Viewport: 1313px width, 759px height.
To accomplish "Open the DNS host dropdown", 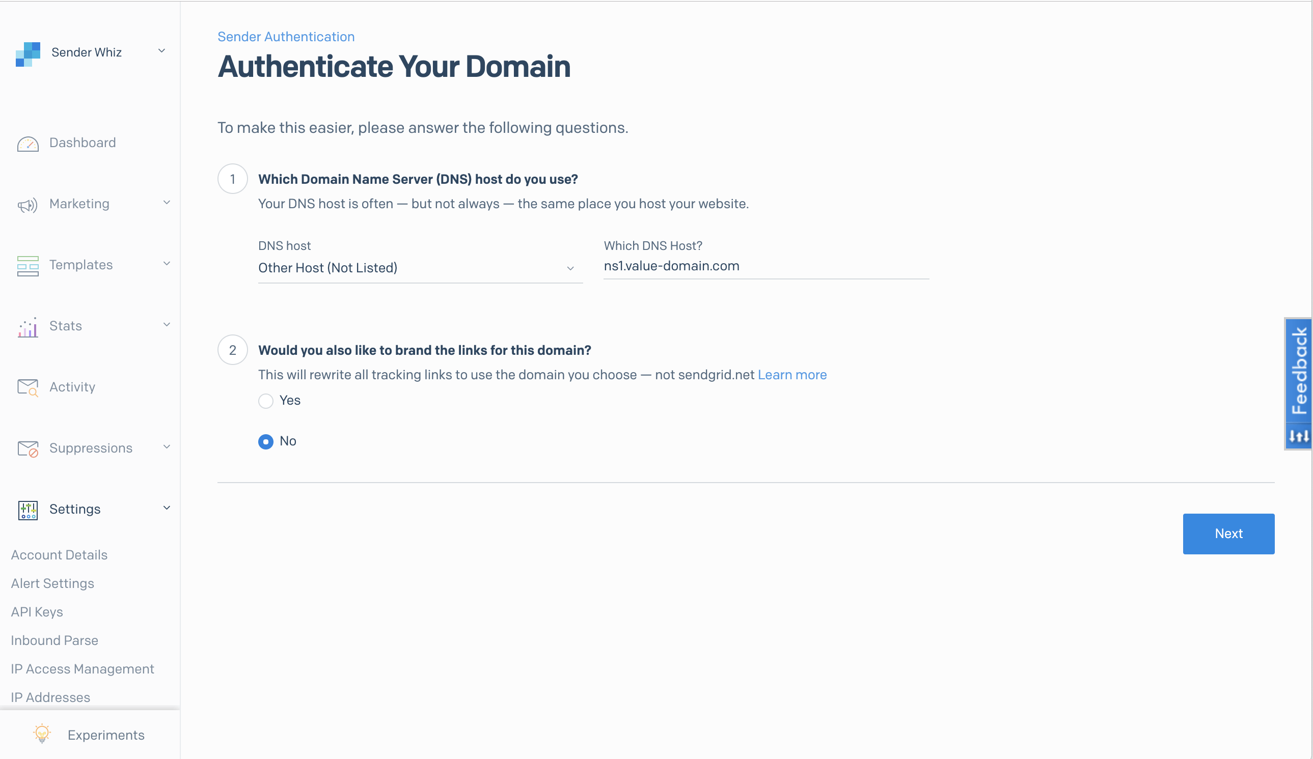I will [421, 268].
